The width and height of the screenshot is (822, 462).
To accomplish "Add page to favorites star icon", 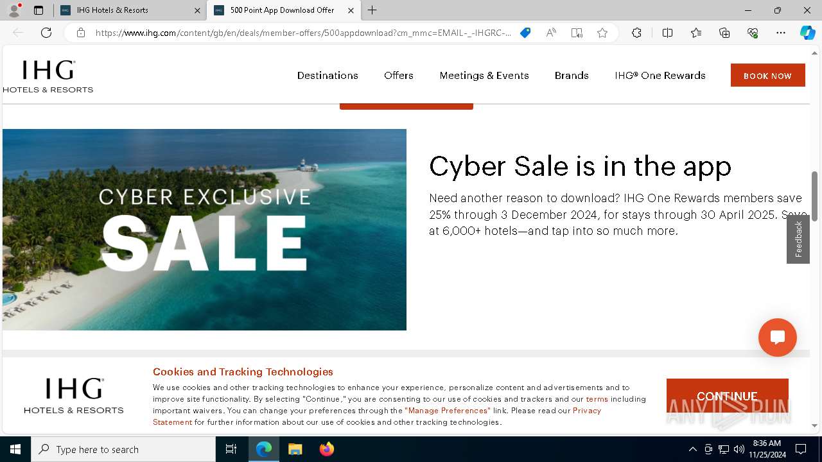I will (602, 33).
